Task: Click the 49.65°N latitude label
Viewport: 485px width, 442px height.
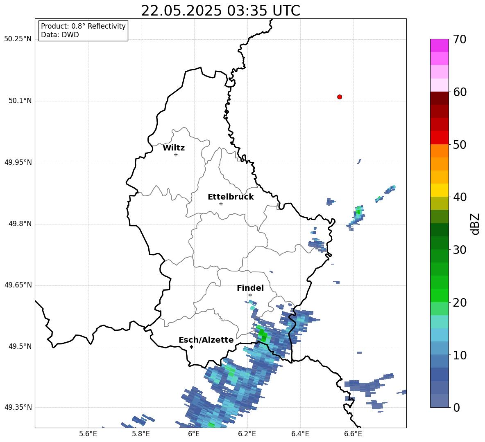Action: point(18,285)
